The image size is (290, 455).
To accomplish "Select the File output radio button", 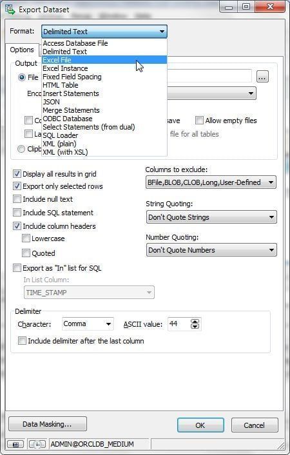I will click(x=21, y=77).
